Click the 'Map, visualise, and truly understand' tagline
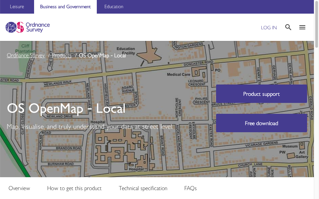This screenshot has width=319, height=199. coord(90,126)
